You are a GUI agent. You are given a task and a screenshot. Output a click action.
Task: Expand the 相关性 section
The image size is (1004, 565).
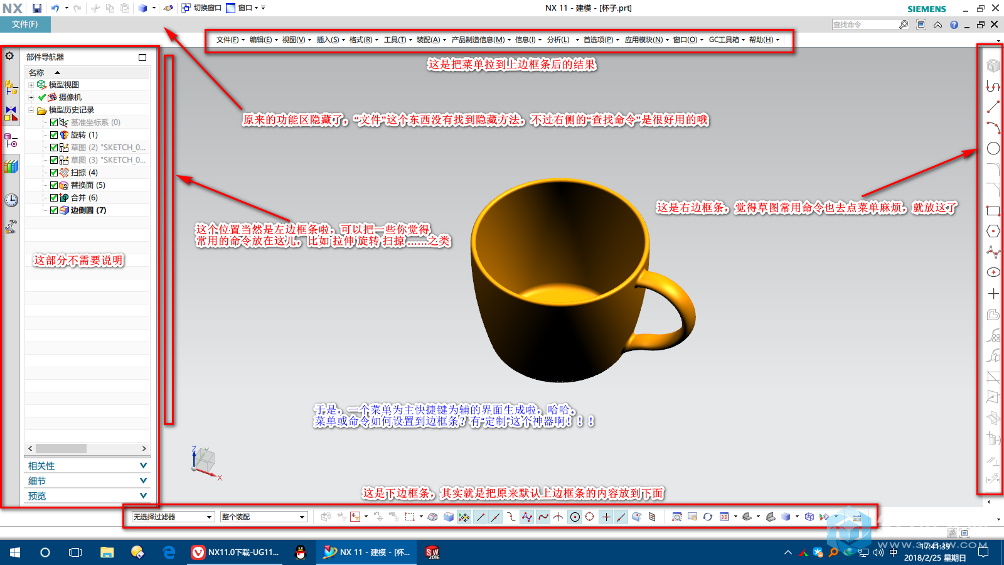(87, 466)
